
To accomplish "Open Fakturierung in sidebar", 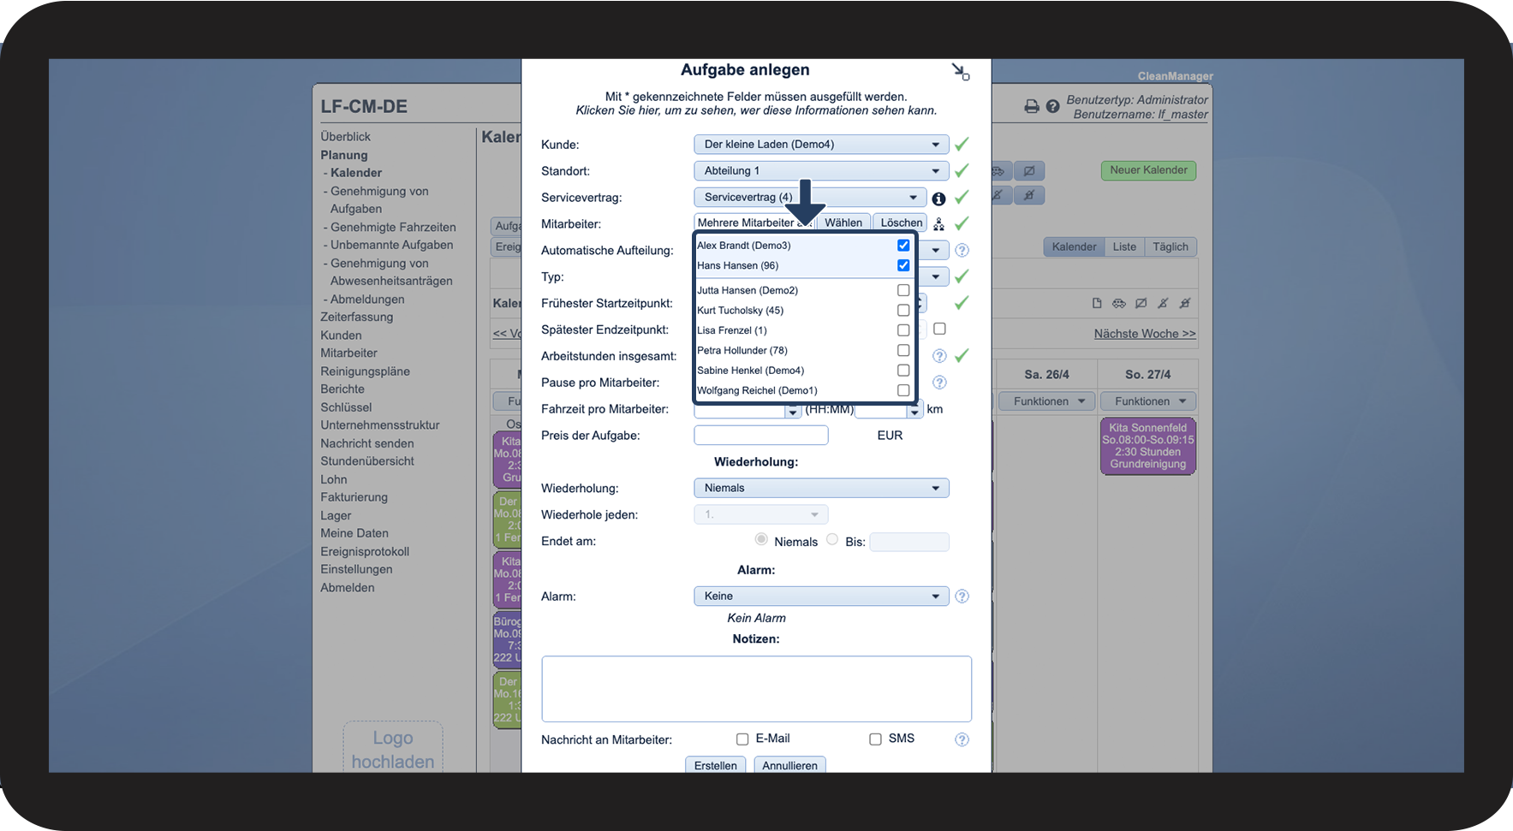I will (354, 497).
